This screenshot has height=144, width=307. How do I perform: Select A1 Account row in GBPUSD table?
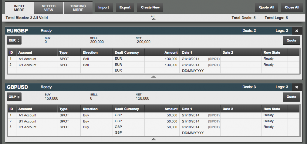(153, 115)
